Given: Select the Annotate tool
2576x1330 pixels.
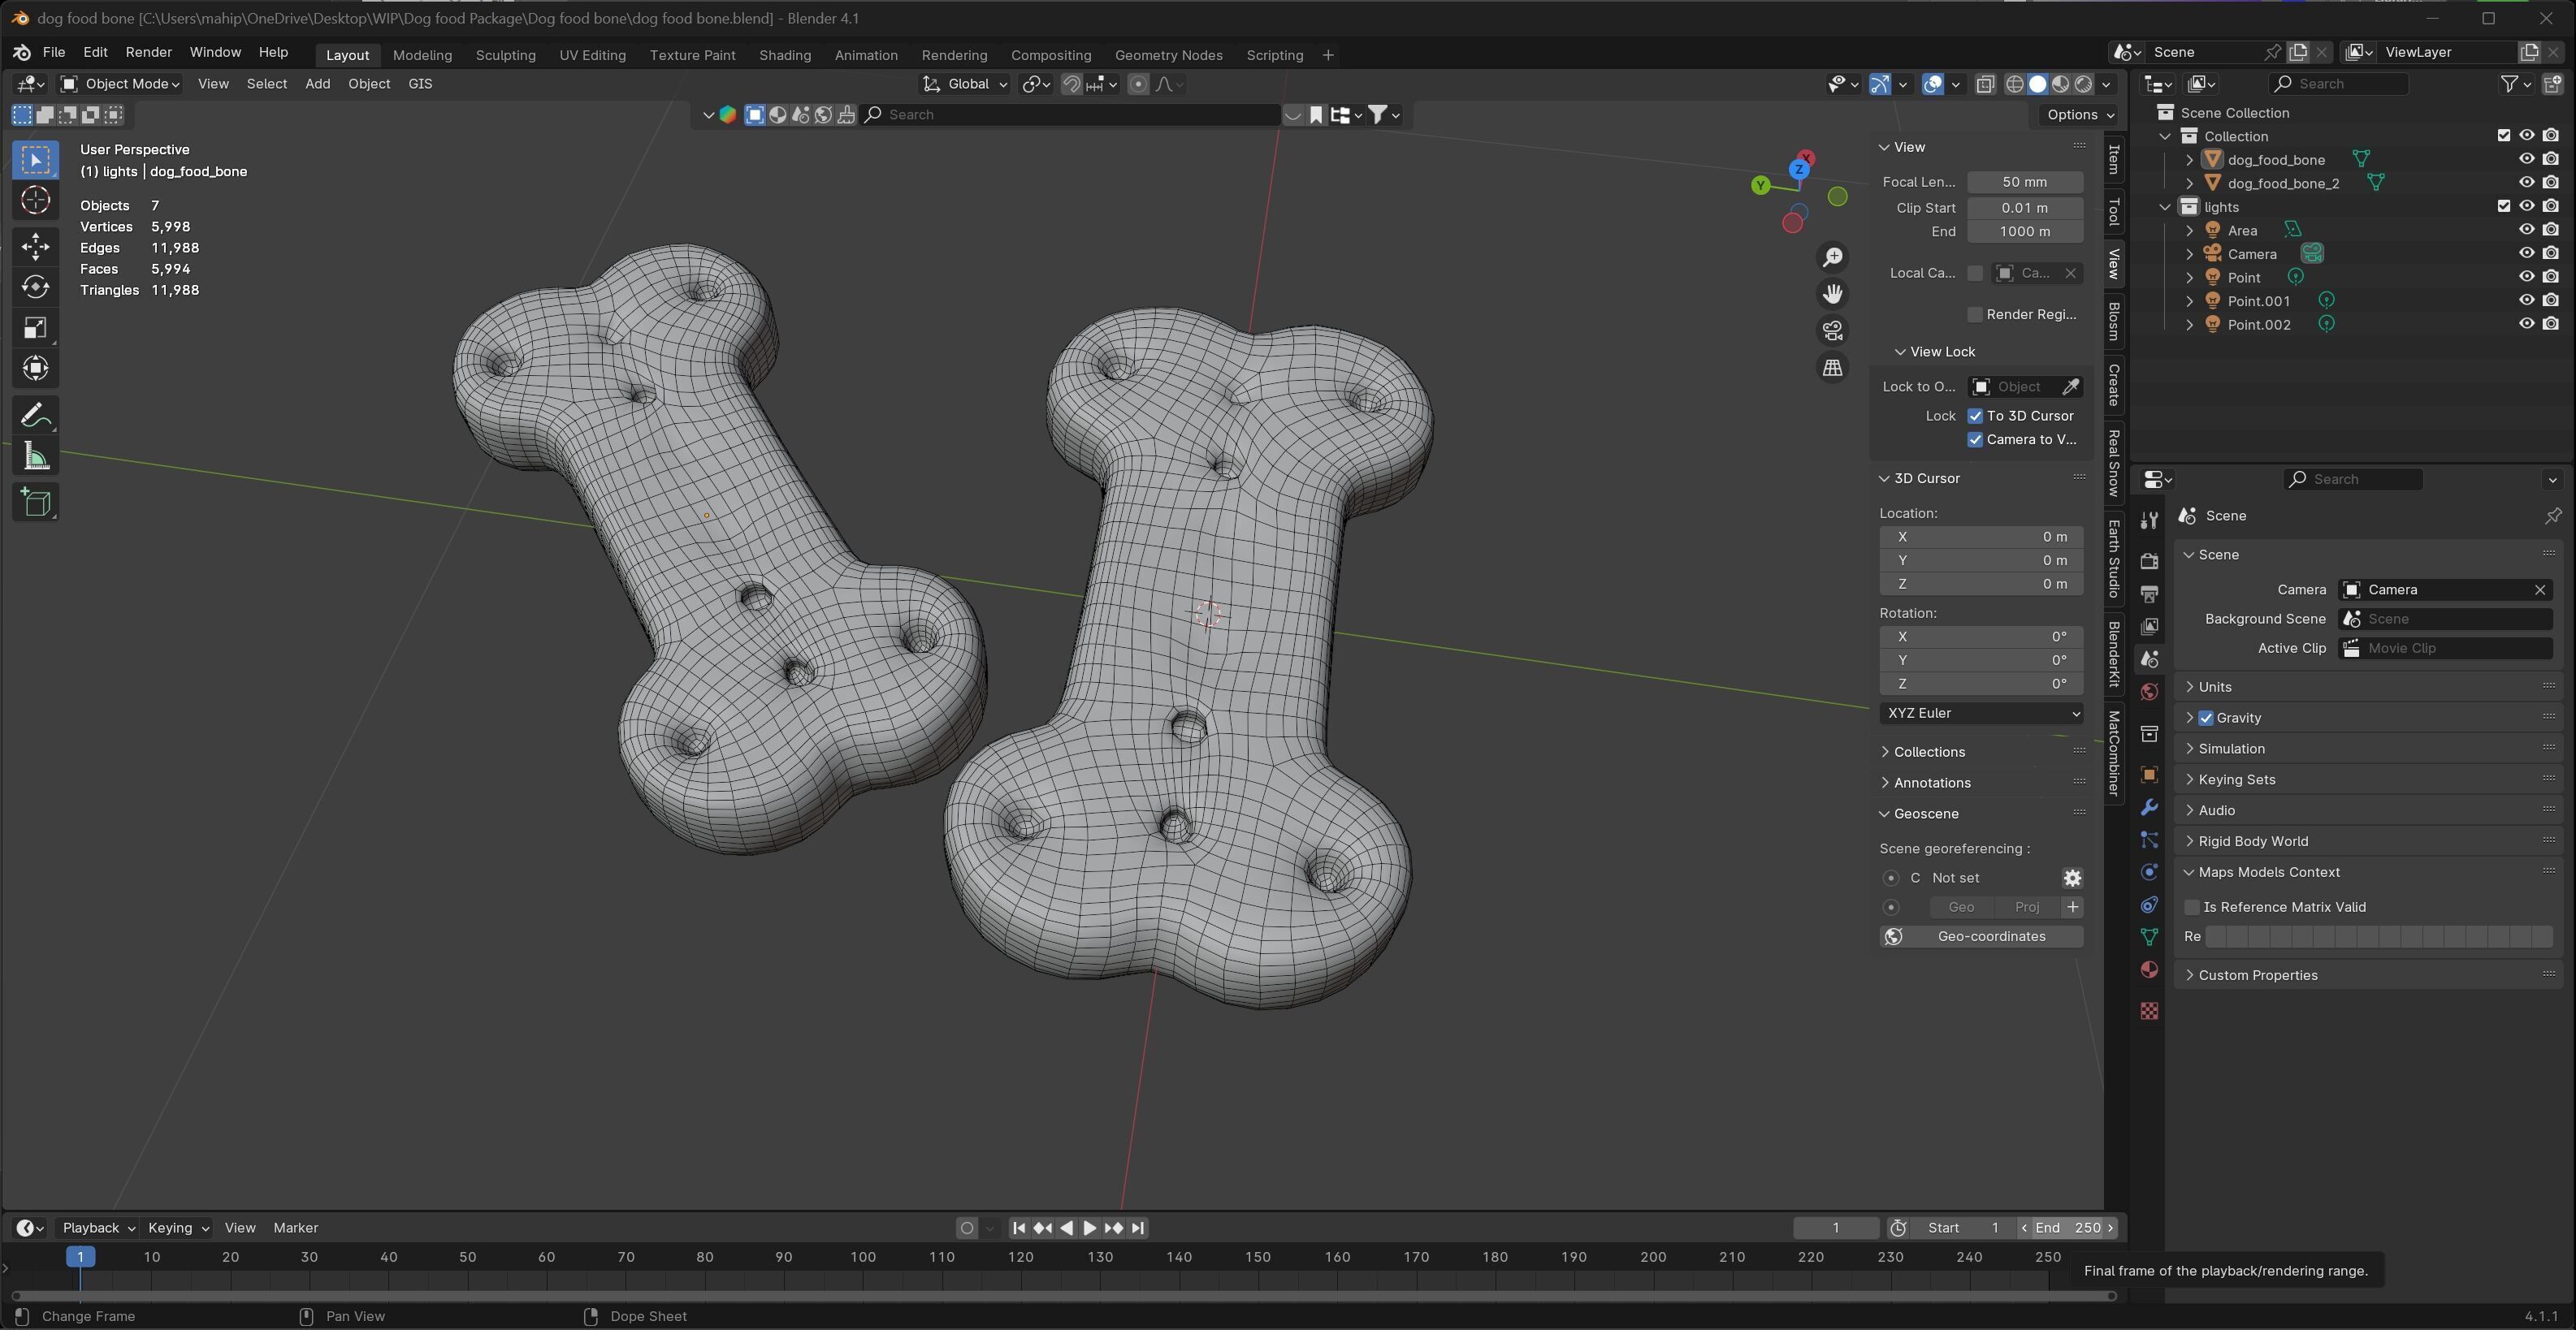Looking at the screenshot, I should tap(36, 415).
